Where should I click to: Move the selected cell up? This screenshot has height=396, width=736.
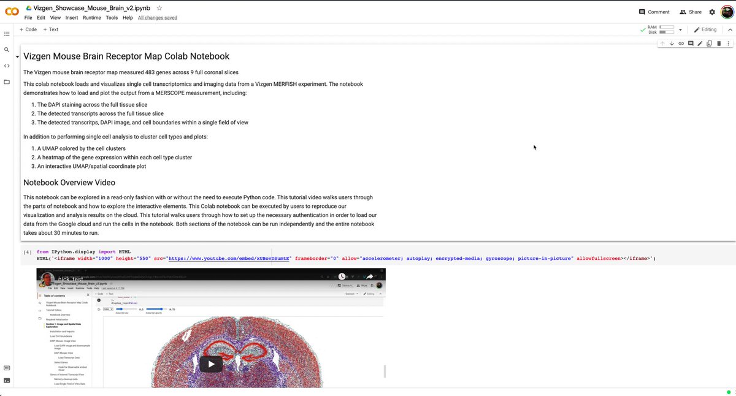pos(662,44)
